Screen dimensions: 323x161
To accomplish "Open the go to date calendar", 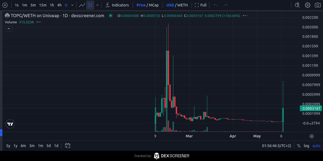I will click(68, 146).
